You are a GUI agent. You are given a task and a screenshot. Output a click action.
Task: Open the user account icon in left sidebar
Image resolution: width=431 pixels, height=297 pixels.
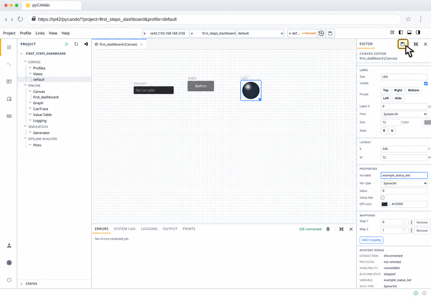click(9, 245)
